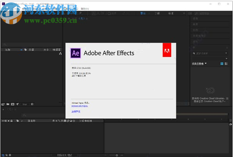Toggle the fx effects switch column
The width and height of the screenshot is (233, 157).
pyautogui.click(x=62, y=121)
